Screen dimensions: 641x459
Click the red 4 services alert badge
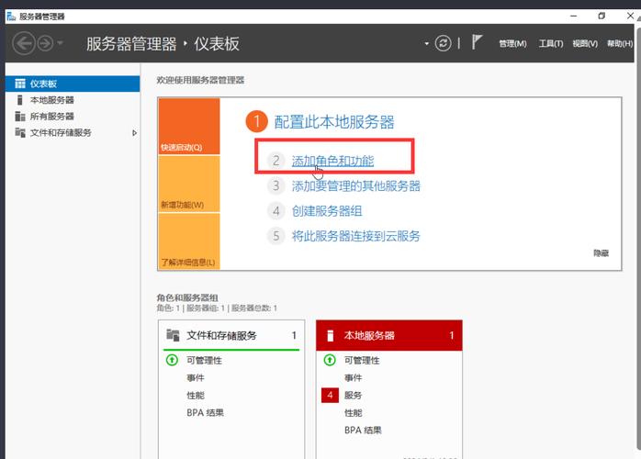(x=330, y=396)
